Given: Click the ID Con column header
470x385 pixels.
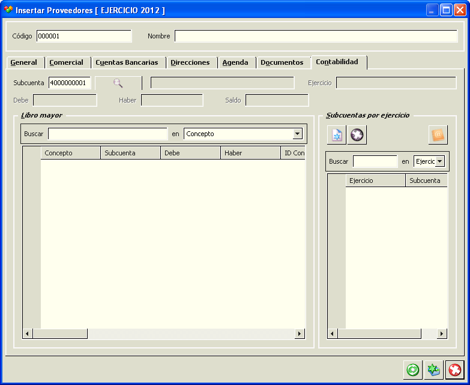Looking at the screenshot, I should point(293,153).
